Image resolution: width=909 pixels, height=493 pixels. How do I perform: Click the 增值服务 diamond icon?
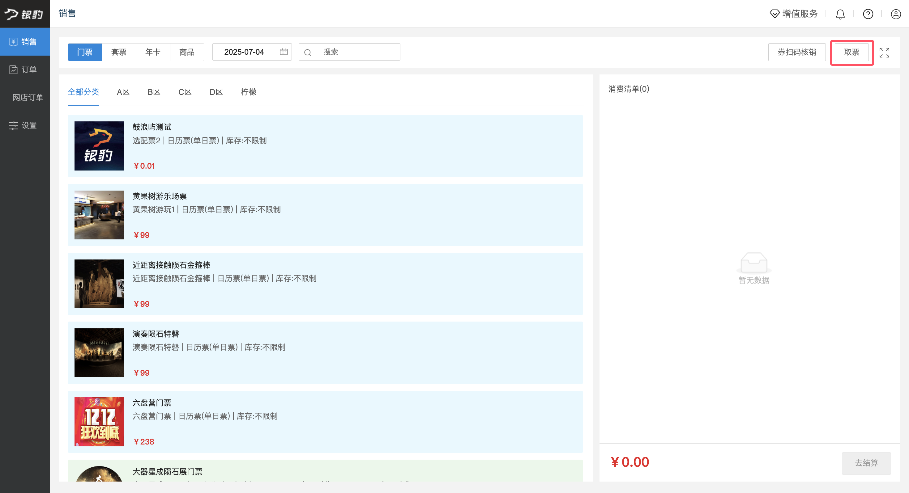coord(775,14)
